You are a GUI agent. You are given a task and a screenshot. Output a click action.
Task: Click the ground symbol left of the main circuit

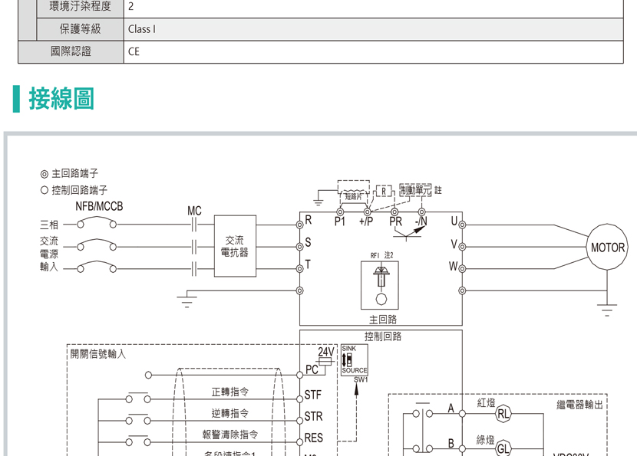(x=186, y=301)
